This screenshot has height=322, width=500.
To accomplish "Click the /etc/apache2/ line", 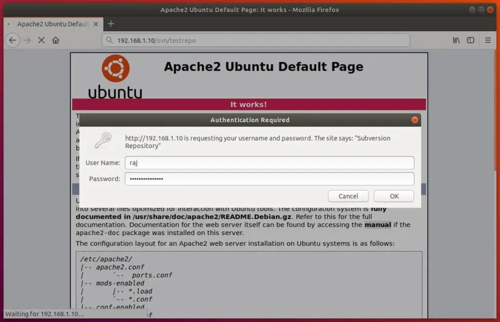I will tap(106, 259).
